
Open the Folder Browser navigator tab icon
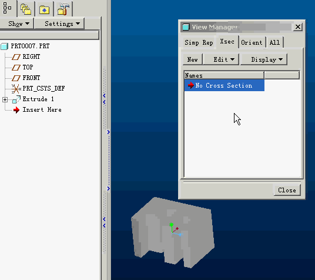(26, 9)
